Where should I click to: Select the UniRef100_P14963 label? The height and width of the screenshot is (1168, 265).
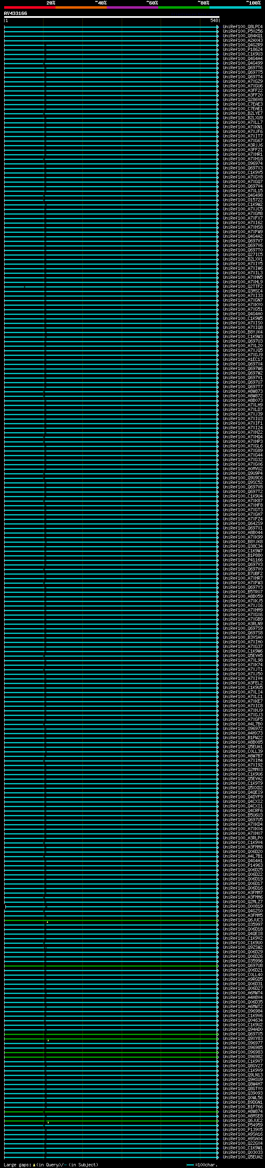pyautogui.click(x=242, y=865)
